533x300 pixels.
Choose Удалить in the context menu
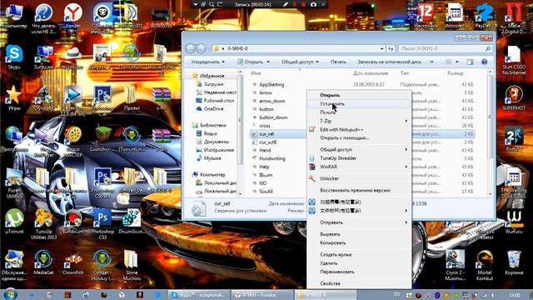click(x=359, y=263)
